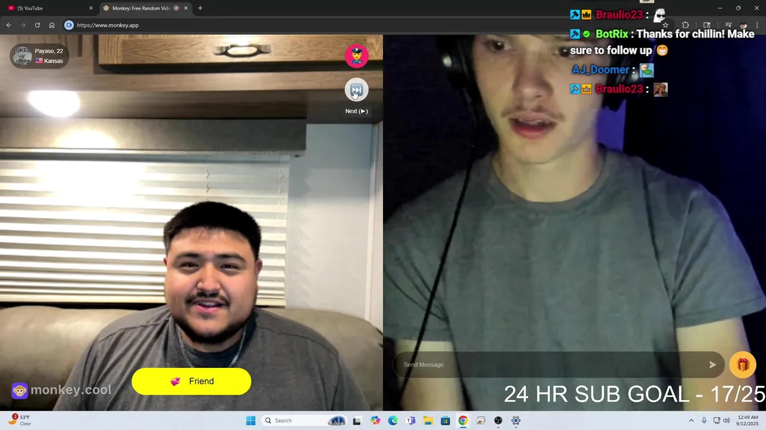Open Microsoft Store from the taskbar

pos(445,421)
